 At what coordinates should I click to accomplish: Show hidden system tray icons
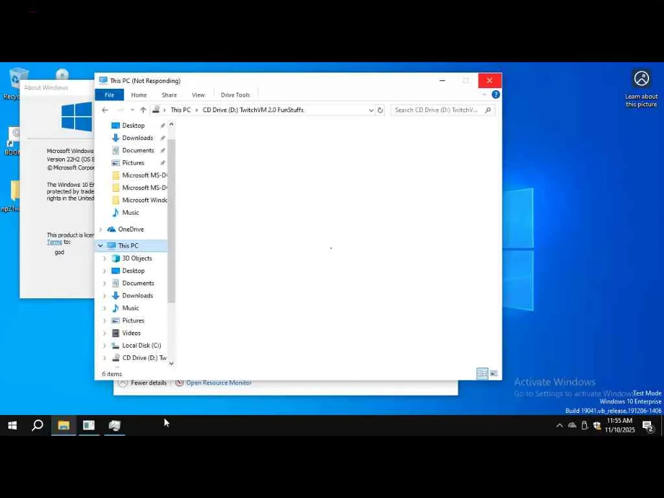560,425
